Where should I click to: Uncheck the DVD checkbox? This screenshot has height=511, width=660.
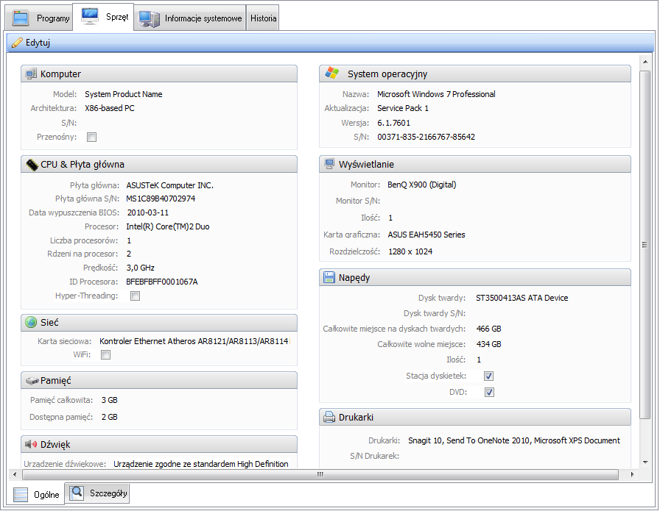(489, 392)
